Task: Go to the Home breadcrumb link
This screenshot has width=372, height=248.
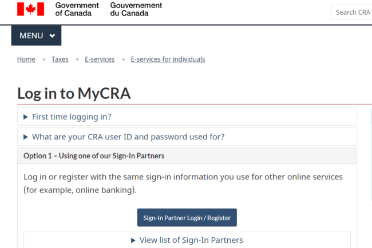Action: click(x=26, y=59)
